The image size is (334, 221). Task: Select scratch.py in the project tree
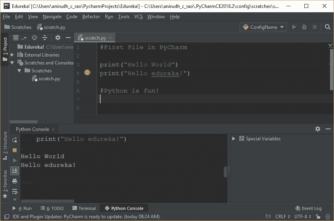[x=46, y=79]
